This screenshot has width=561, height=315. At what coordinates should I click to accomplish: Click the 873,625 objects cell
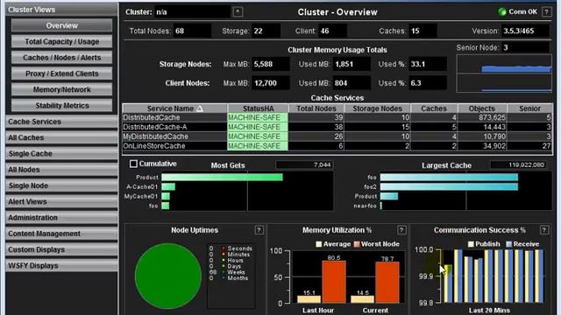tap(482, 117)
